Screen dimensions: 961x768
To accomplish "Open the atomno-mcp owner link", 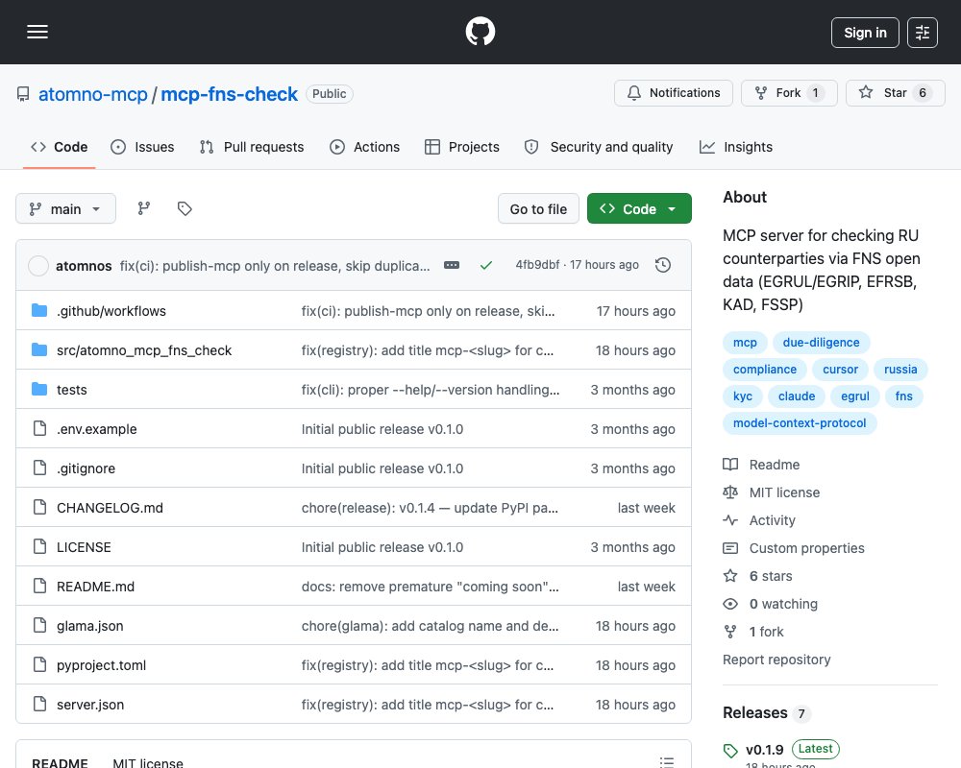I will coord(93,94).
